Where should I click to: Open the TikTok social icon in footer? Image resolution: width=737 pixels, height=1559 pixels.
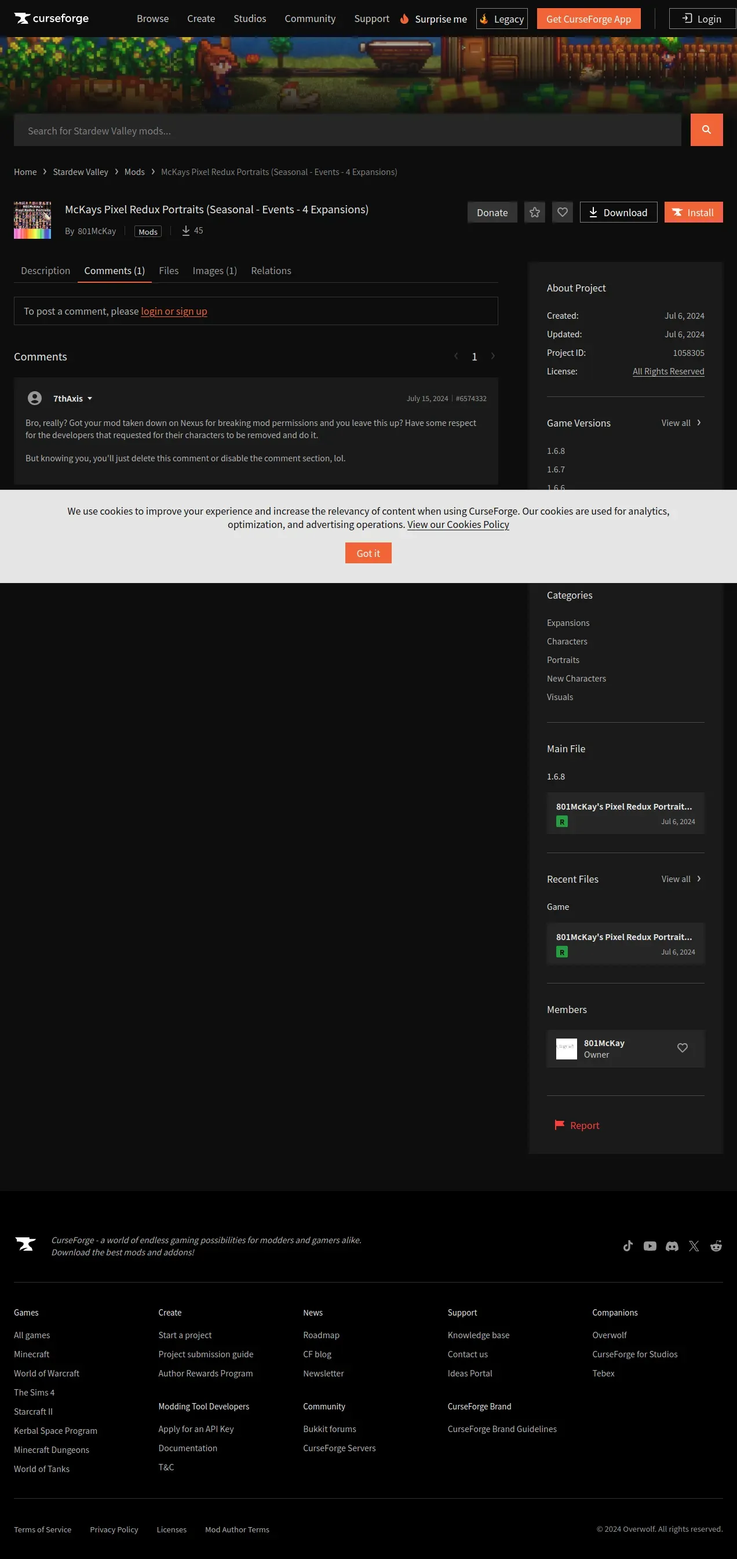click(628, 1246)
